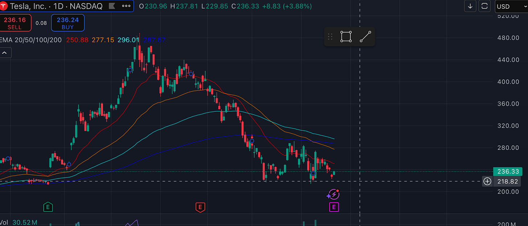
Task: Click the fullscreen frame icon button
Action: (484, 6)
